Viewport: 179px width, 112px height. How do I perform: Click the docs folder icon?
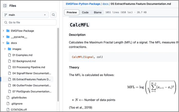pos(8,43)
